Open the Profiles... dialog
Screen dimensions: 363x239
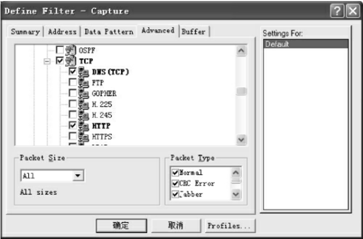point(230,226)
